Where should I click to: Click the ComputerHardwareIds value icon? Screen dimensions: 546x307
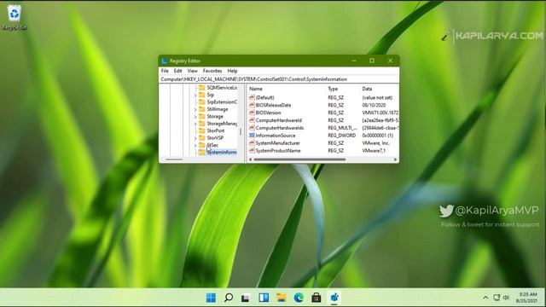pyautogui.click(x=252, y=128)
